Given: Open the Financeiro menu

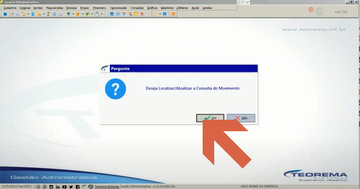Looking at the screenshot, I should pos(99,8).
